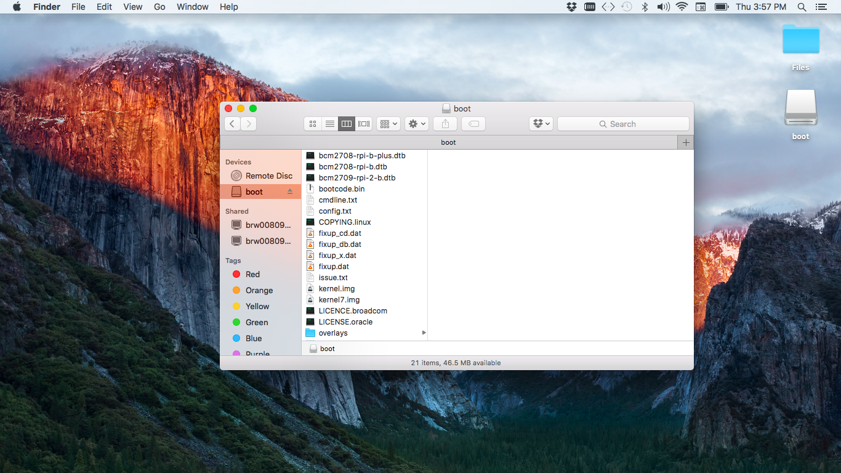
Task: Open the Edit menu
Action: 104,7
